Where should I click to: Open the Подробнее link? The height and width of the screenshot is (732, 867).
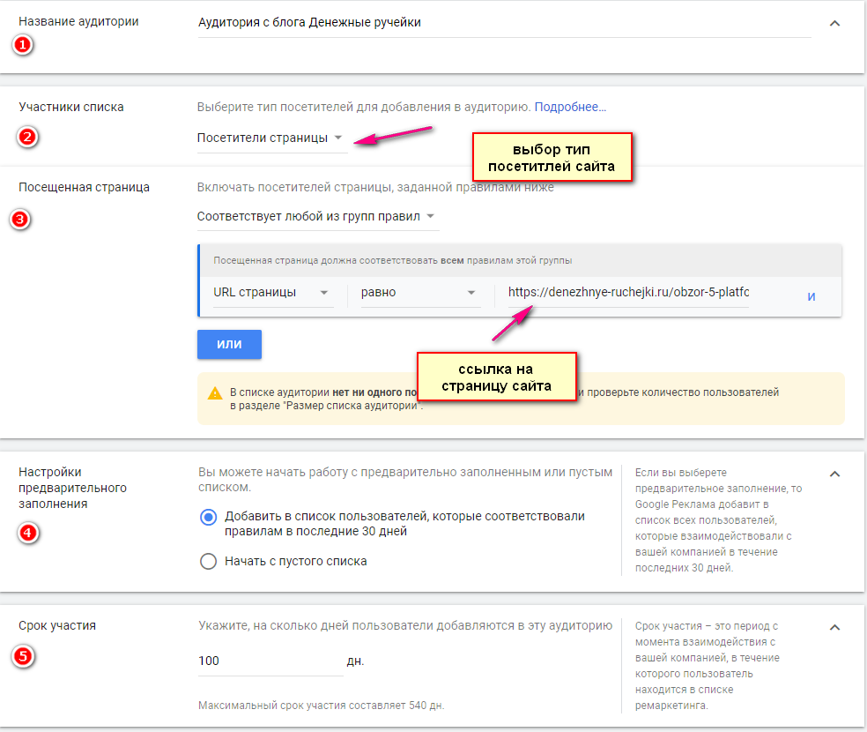point(570,107)
